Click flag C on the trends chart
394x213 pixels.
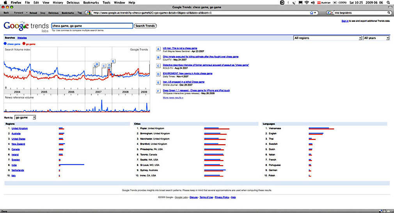pos(104,66)
